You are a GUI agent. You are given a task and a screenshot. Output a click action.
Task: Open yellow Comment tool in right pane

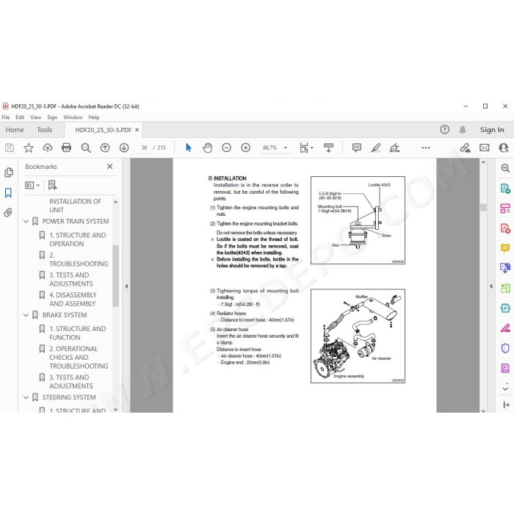click(x=505, y=248)
